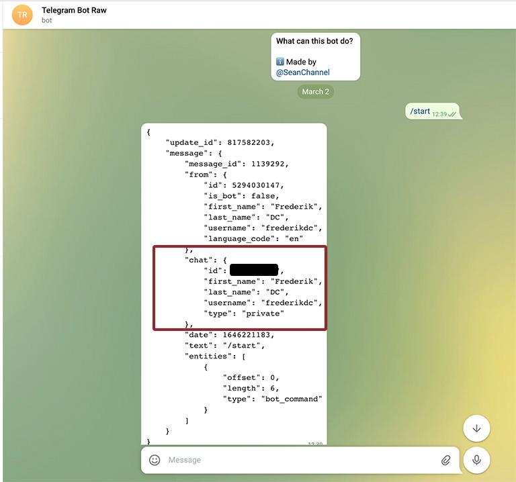Select the "type": "private" line
The width and height of the screenshot is (516, 482).
(x=244, y=314)
